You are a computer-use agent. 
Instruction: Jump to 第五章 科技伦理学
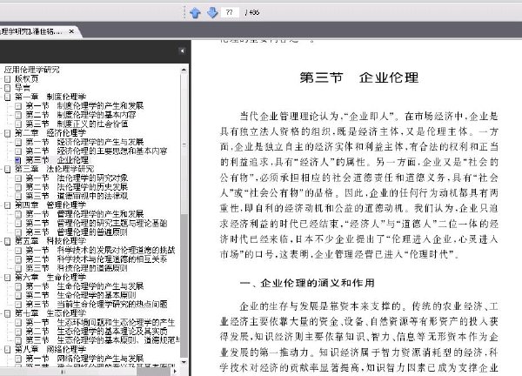(x=50, y=241)
